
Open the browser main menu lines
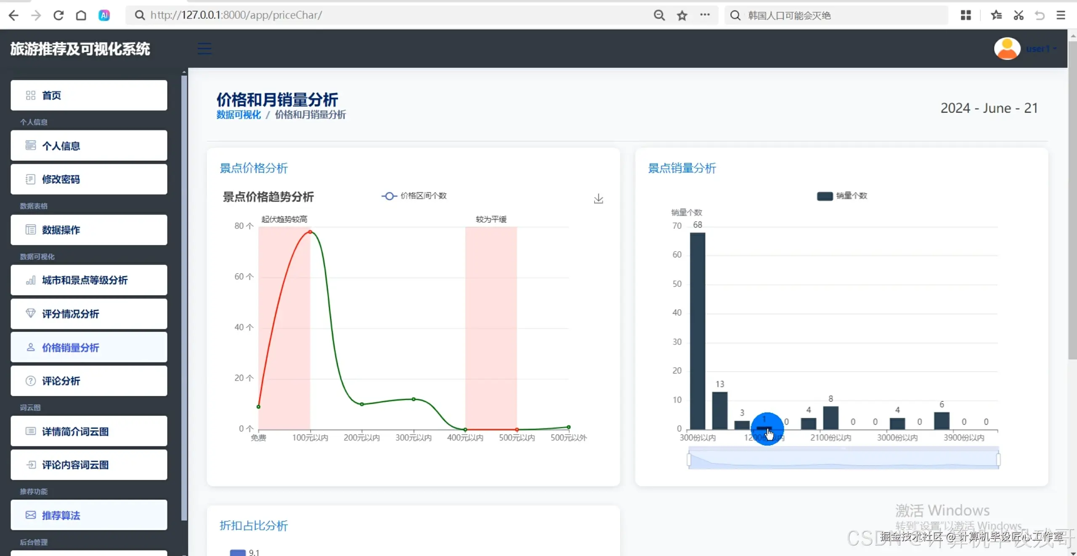click(x=1061, y=16)
